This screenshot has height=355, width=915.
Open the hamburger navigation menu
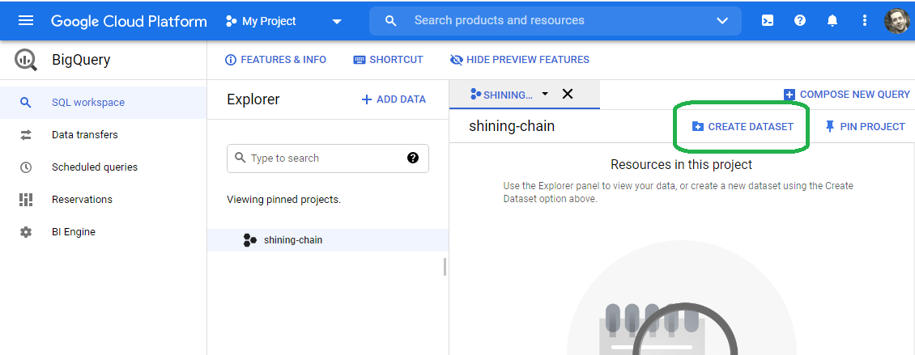(26, 21)
